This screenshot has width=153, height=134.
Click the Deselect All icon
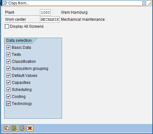coord(22,128)
